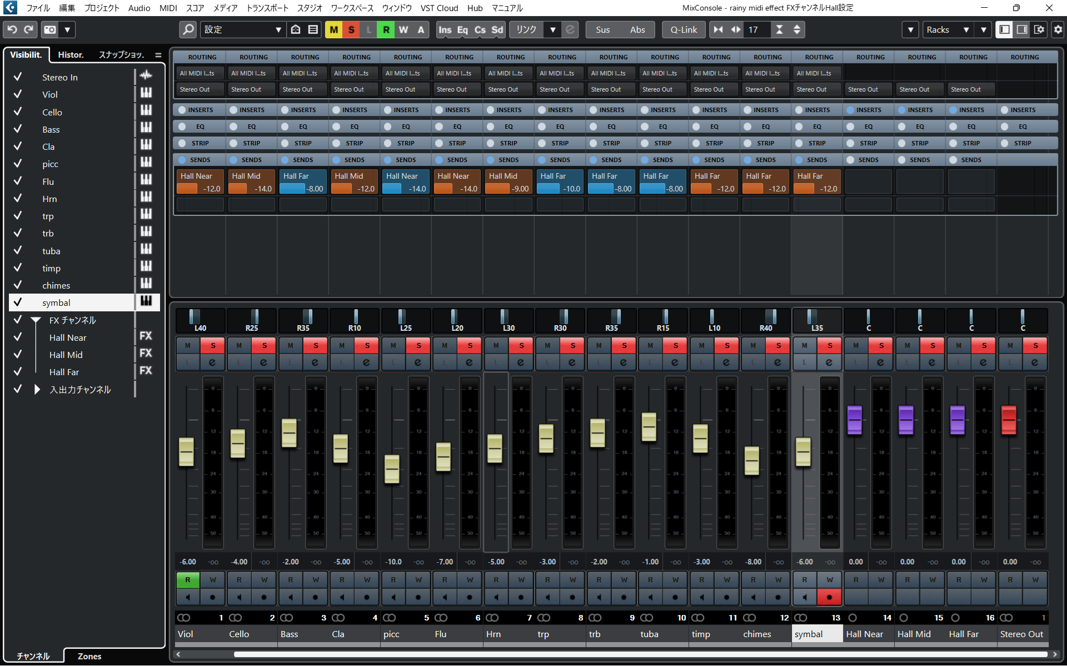
Task: Open the トランスポート menu
Action: [x=267, y=8]
